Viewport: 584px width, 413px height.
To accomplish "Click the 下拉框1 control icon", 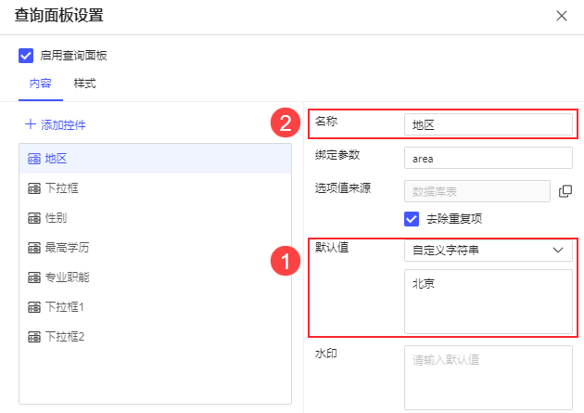I will tap(34, 307).
